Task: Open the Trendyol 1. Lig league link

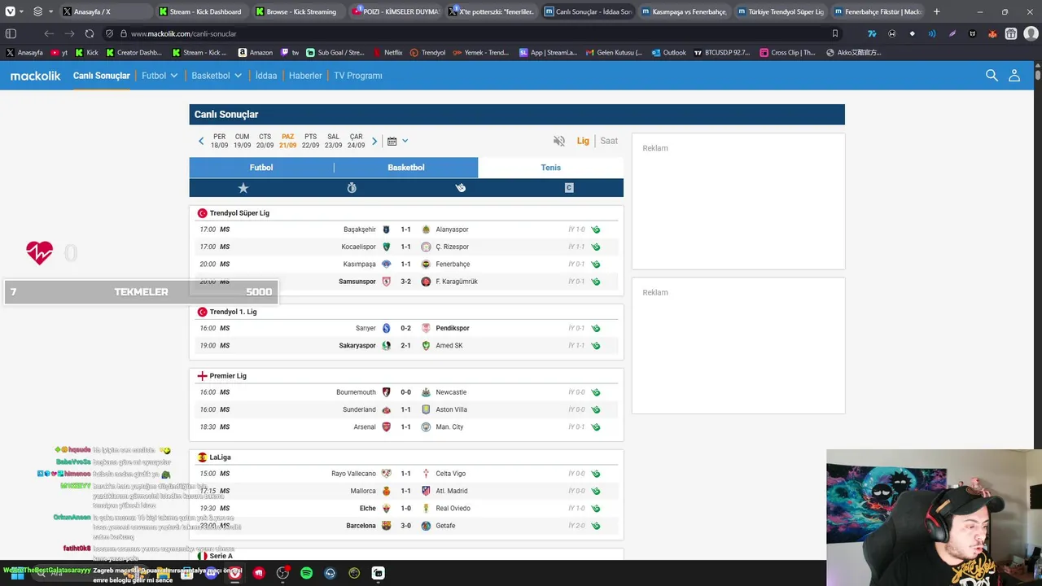Action: coord(233,312)
